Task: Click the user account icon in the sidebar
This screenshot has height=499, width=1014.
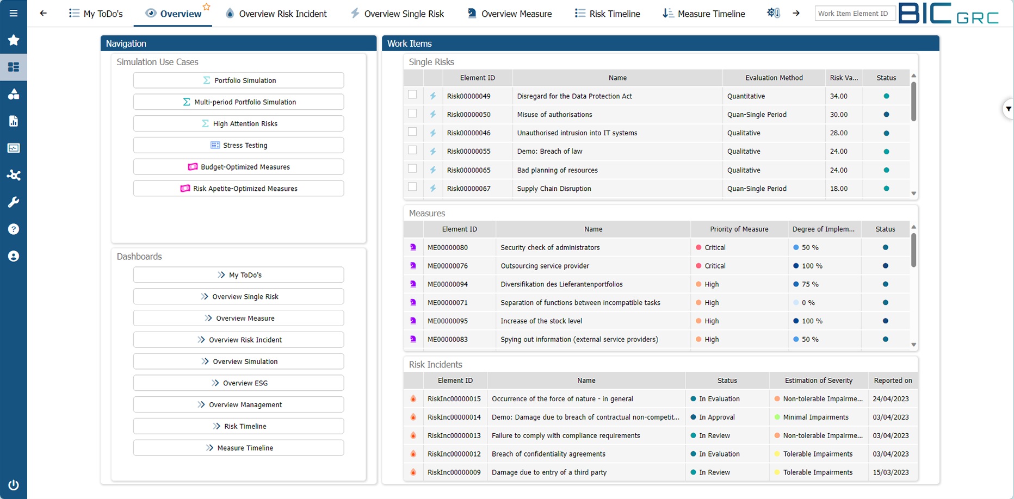Action: tap(14, 256)
